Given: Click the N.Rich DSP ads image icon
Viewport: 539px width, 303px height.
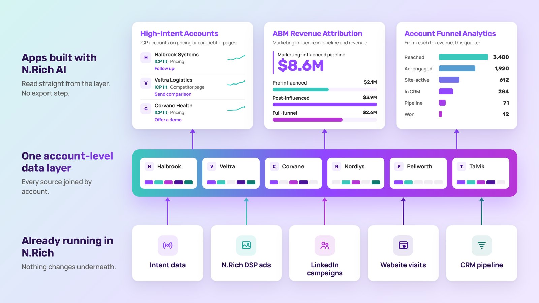Looking at the screenshot, I should [x=246, y=245].
